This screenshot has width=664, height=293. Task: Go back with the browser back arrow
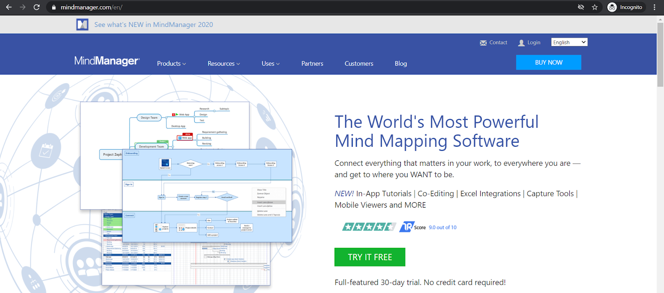pyautogui.click(x=9, y=7)
